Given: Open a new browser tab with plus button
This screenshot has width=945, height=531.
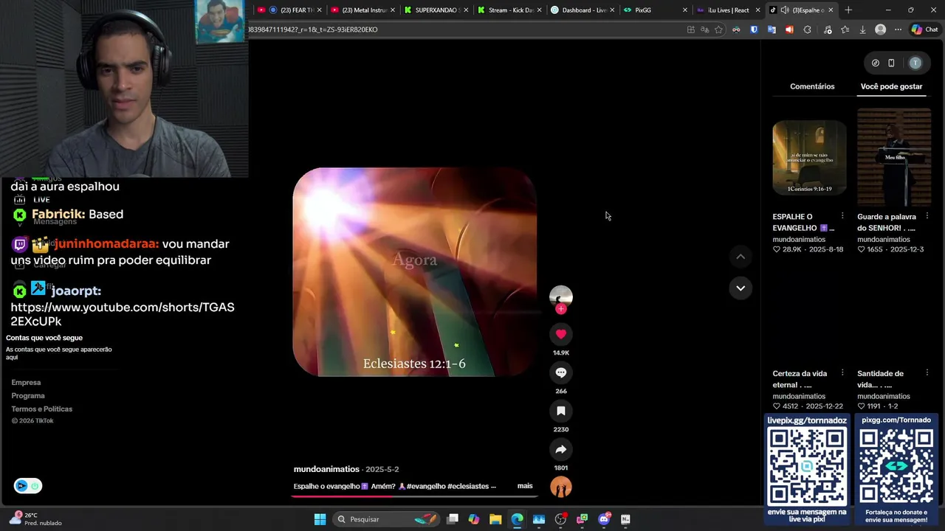Looking at the screenshot, I should pos(848,10).
